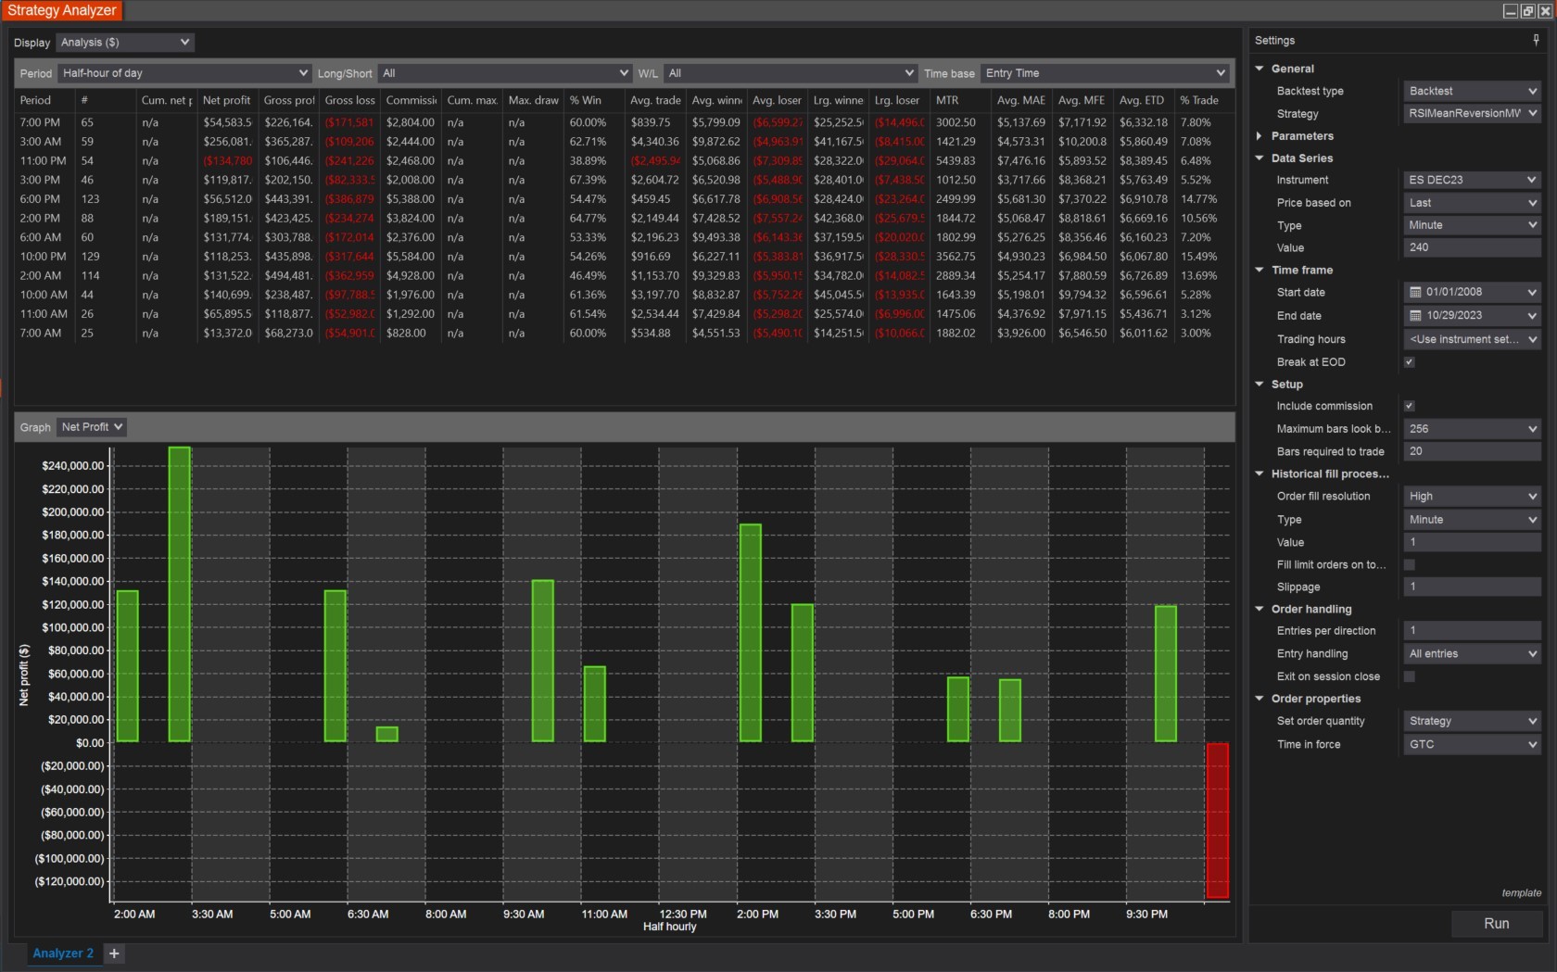Run the backtest with the Run button
Viewport: 1557px width, 972px height.
[x=1497, y=924]
